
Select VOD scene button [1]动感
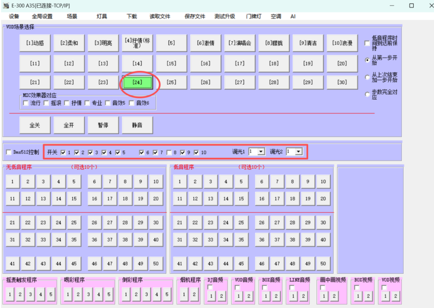[x=35, y=43]
